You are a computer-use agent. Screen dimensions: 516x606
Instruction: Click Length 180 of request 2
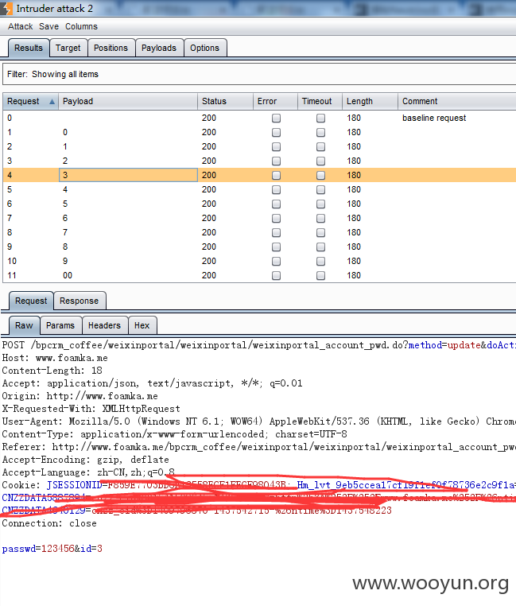tap(354, 147)
